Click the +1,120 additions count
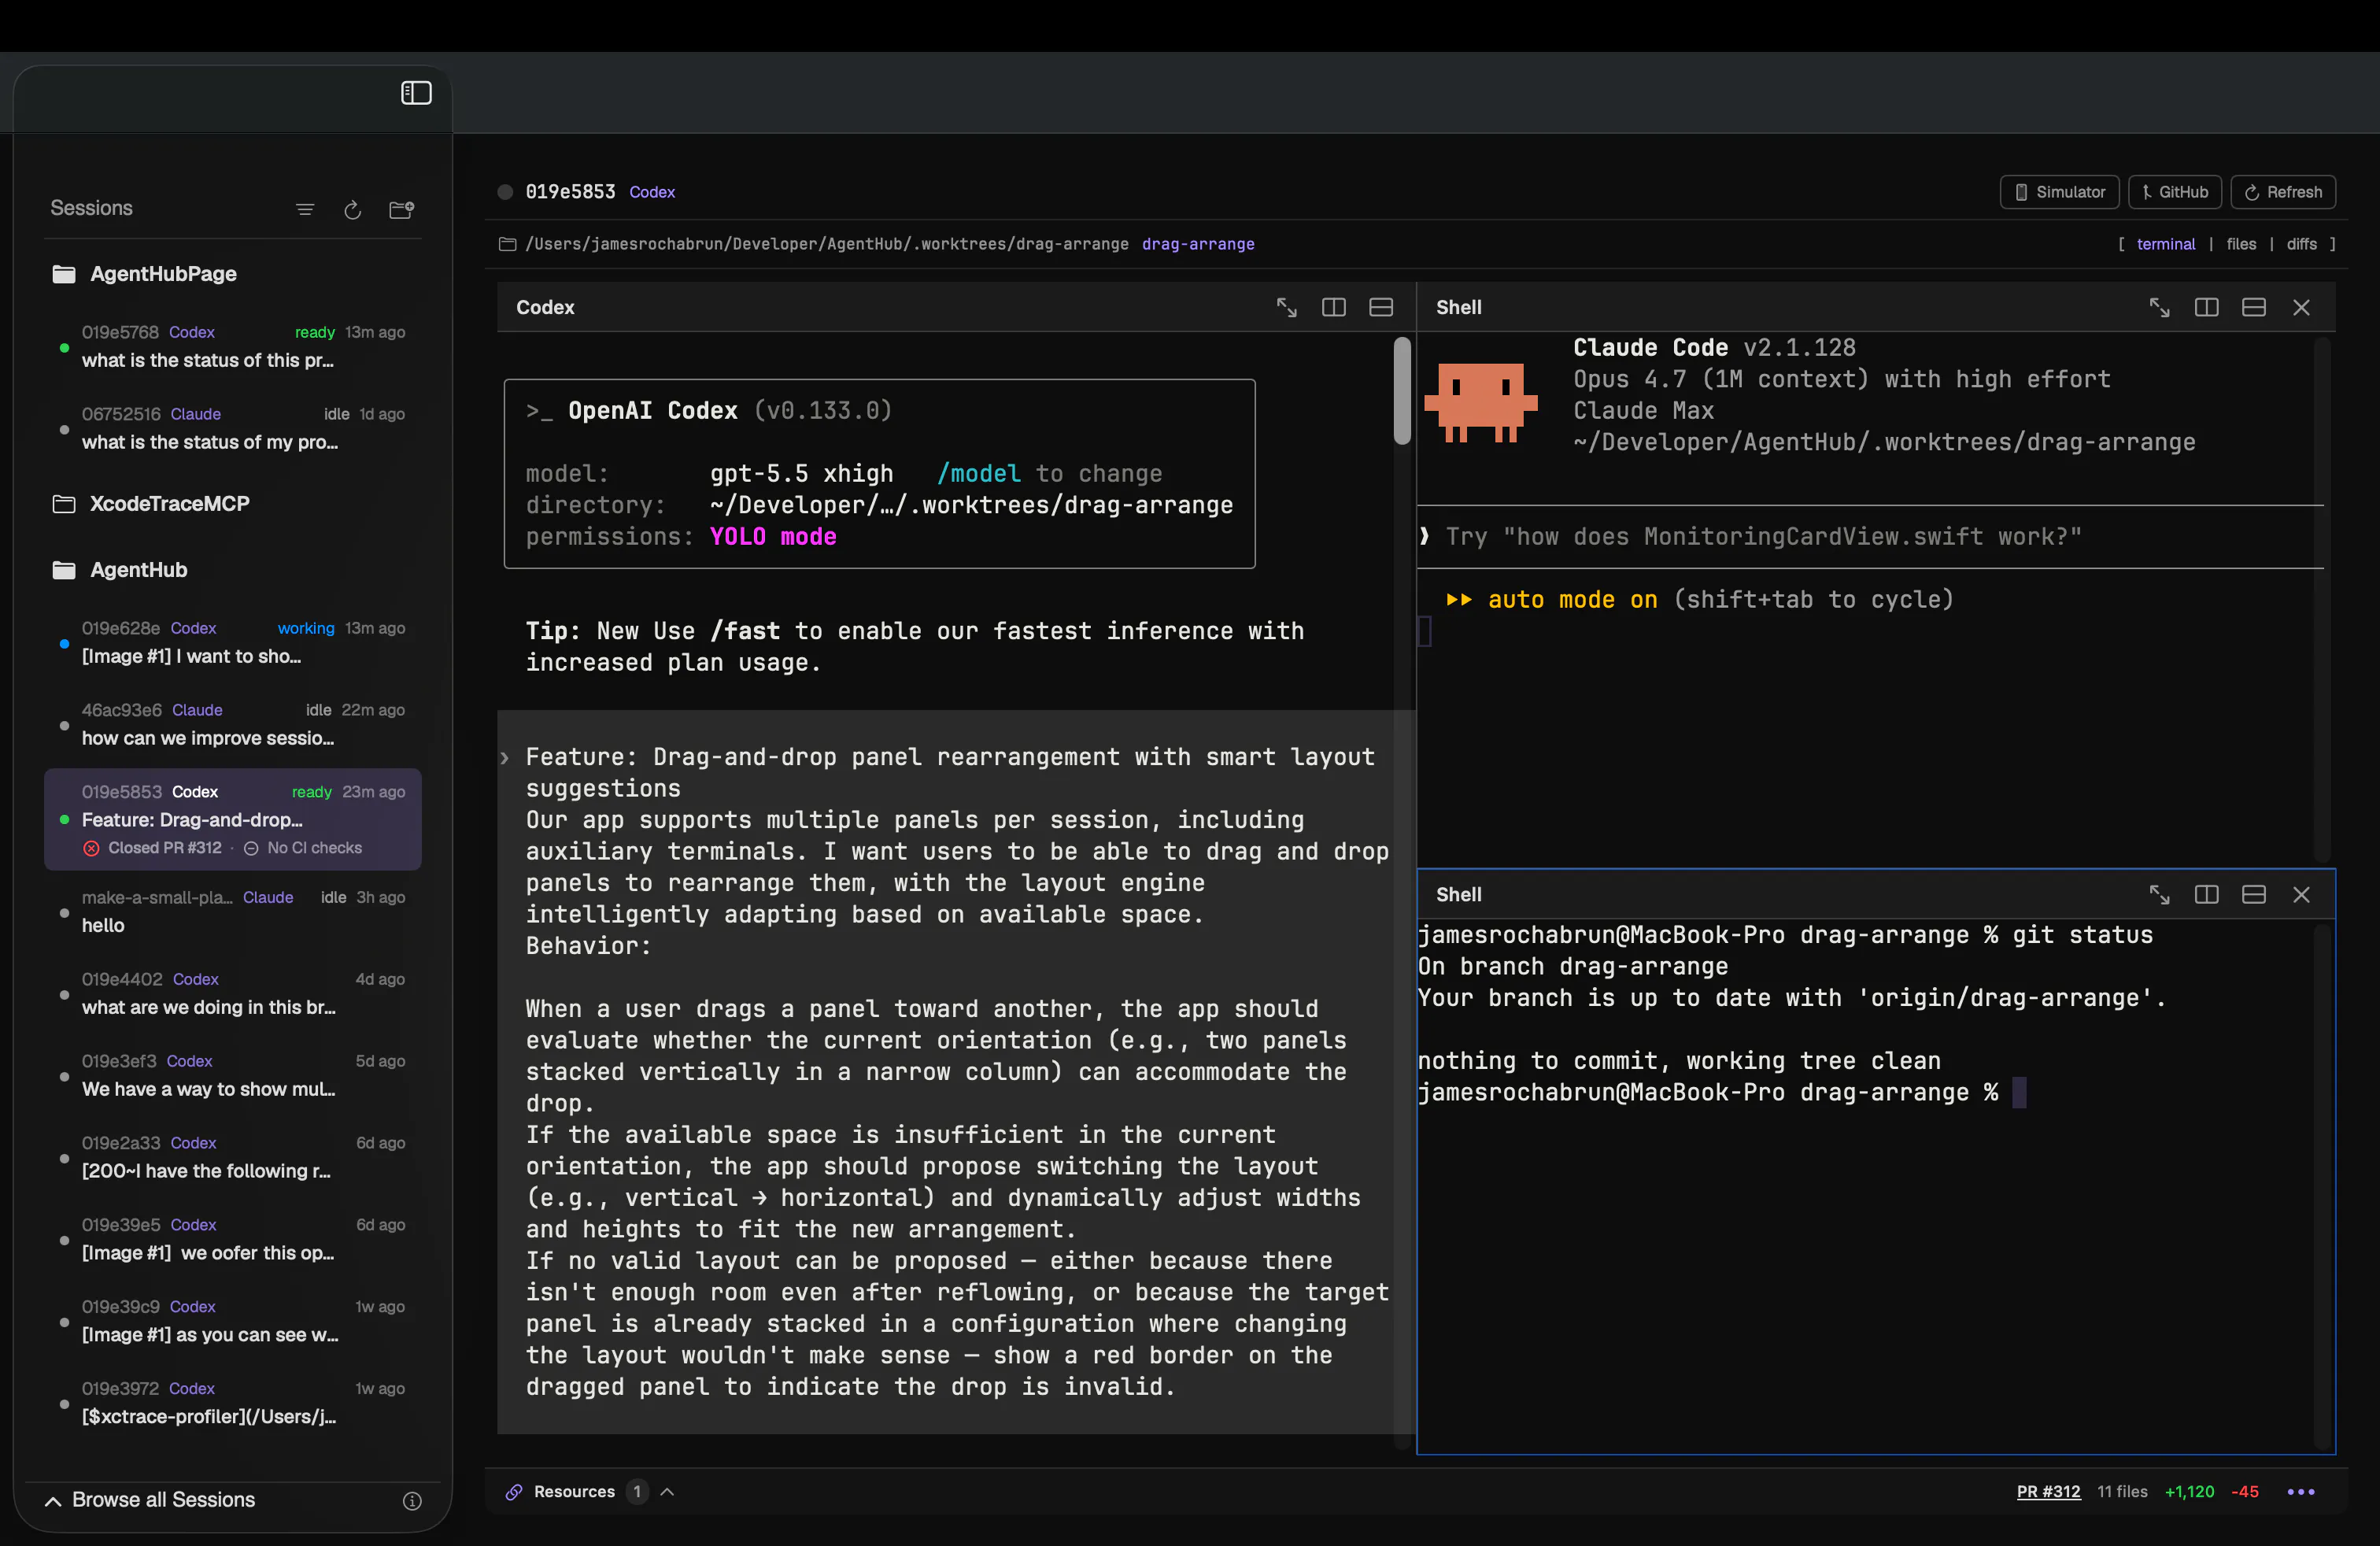This screenshot has width=2380, height=1546. point(2189,1492)
